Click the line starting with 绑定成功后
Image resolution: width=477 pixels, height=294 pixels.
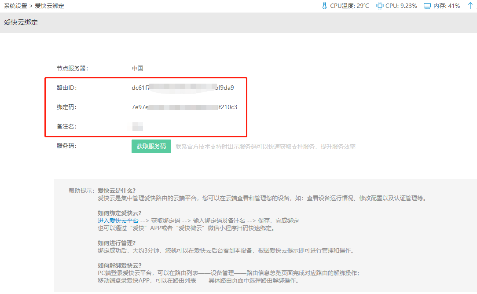226,250
